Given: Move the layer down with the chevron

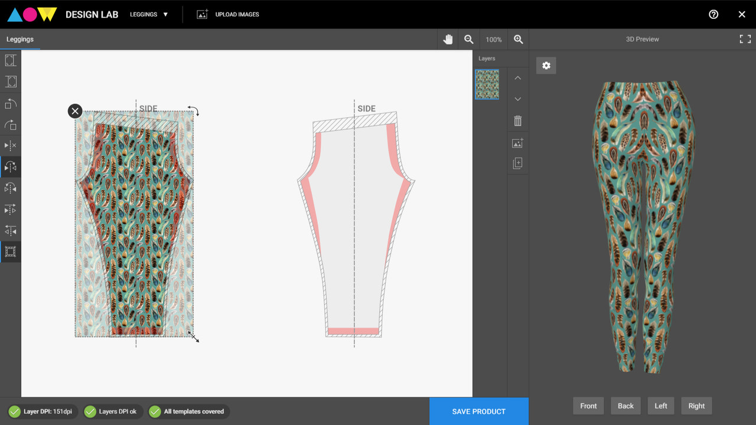Looking at the screenshot, I should (x=517, y=99).
